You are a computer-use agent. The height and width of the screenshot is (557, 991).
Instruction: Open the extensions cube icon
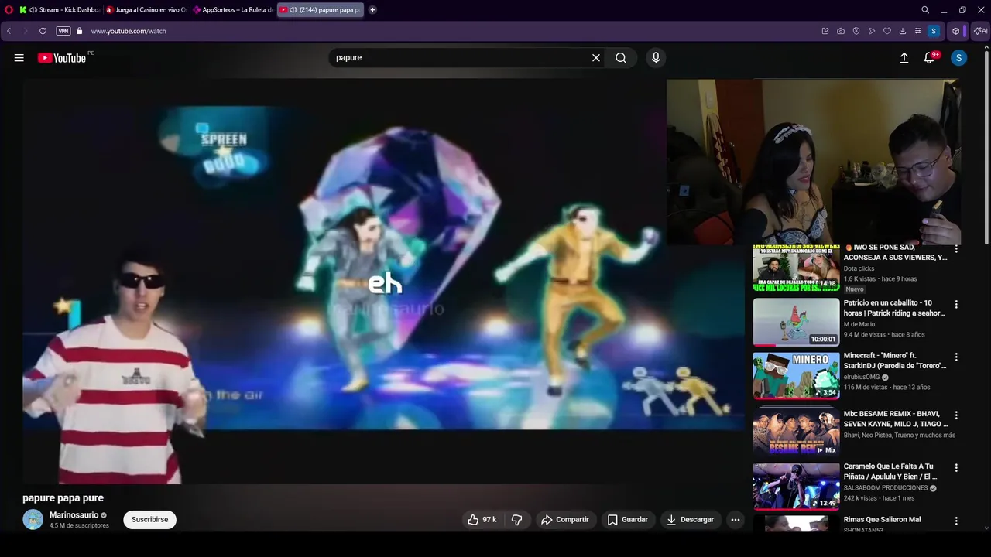956,31
